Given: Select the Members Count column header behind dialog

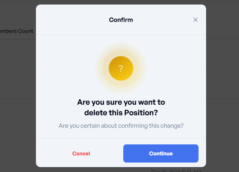Looking at the screenshot, I should pyautogui.click(x=17, y=31).
